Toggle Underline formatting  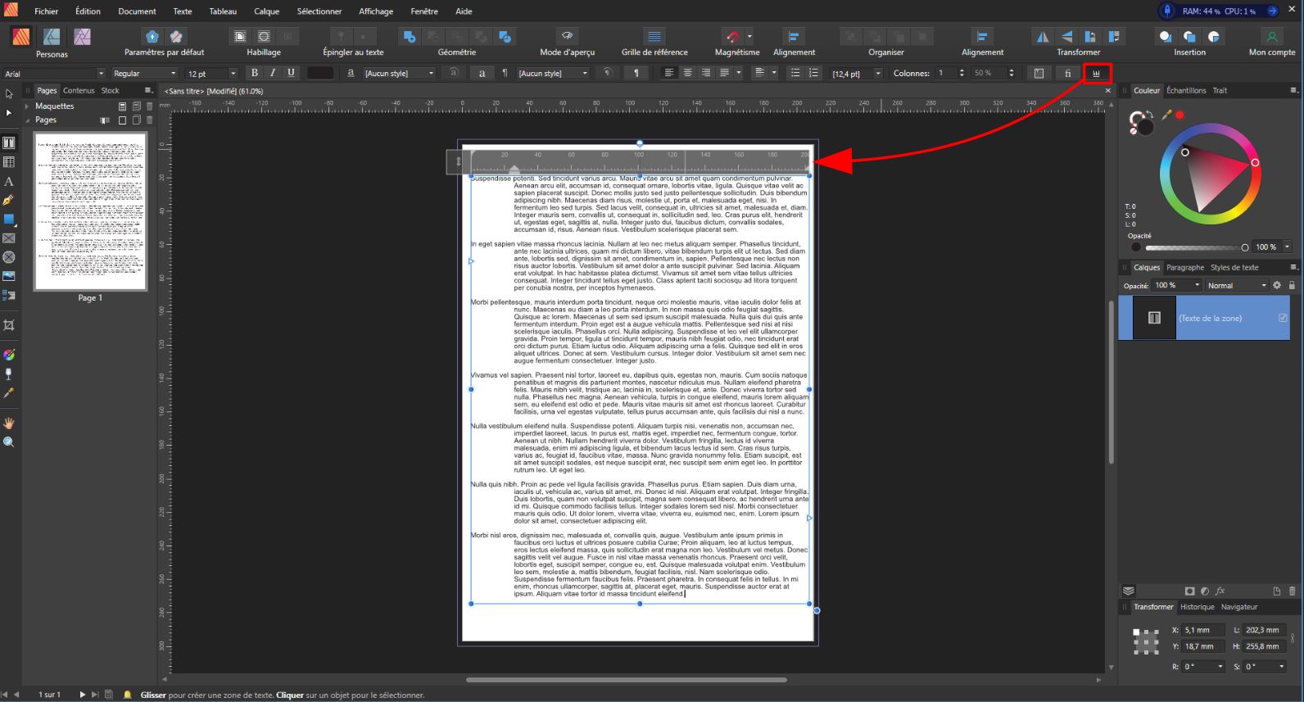coord(291,73)
